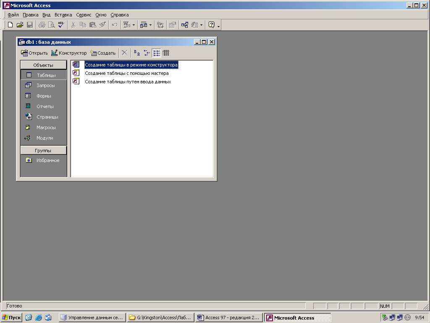Screen dimensions: 430x323
Task: Select 'Создание таблицы с помощью мастера'
Action: [127, 73]
